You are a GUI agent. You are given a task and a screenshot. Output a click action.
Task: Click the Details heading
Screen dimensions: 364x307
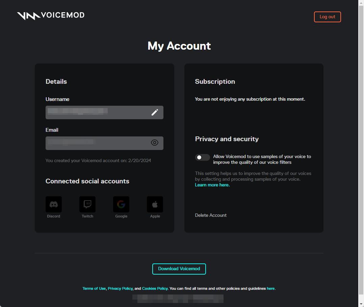[x=56, y=81]
